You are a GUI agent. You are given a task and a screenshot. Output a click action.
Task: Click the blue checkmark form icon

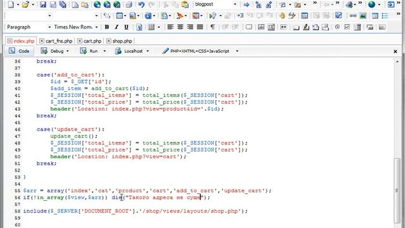coord(339,16)
